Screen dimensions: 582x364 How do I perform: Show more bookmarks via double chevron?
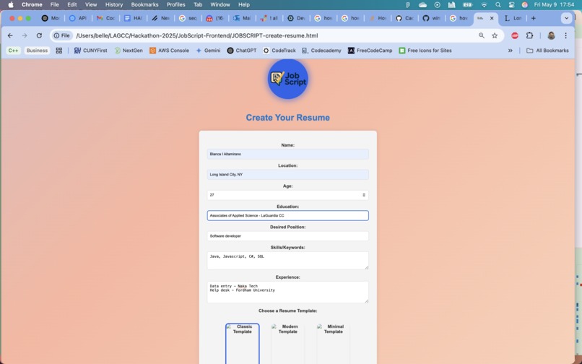click(x=511, y=51)
